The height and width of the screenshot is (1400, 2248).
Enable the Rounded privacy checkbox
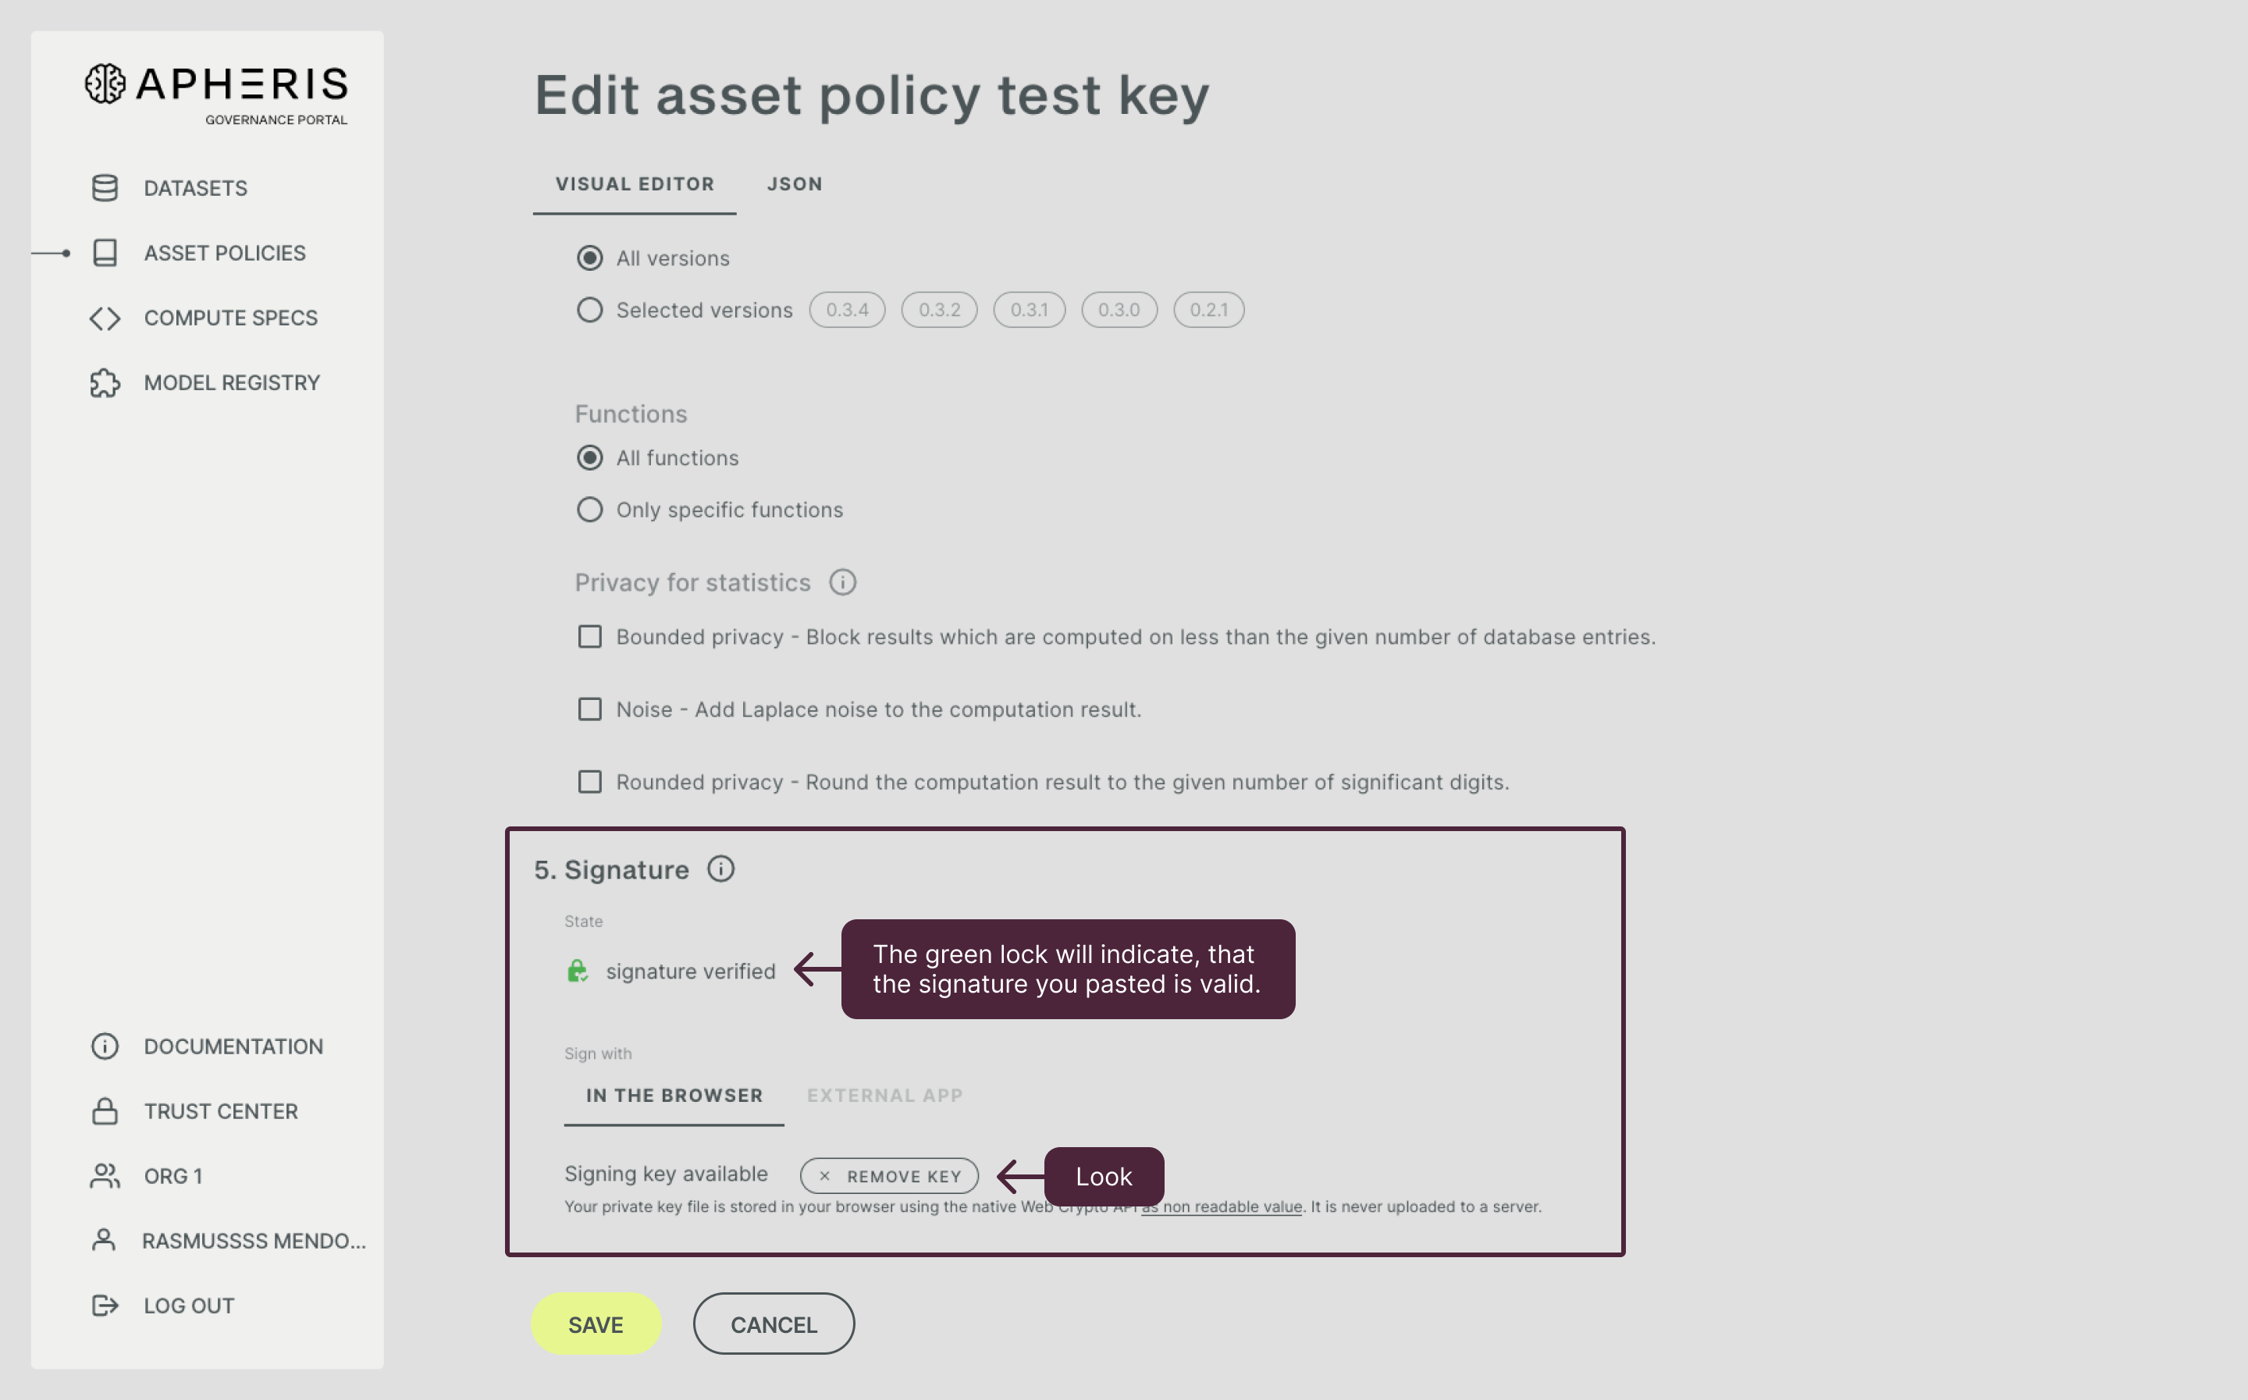pos(590,781)
